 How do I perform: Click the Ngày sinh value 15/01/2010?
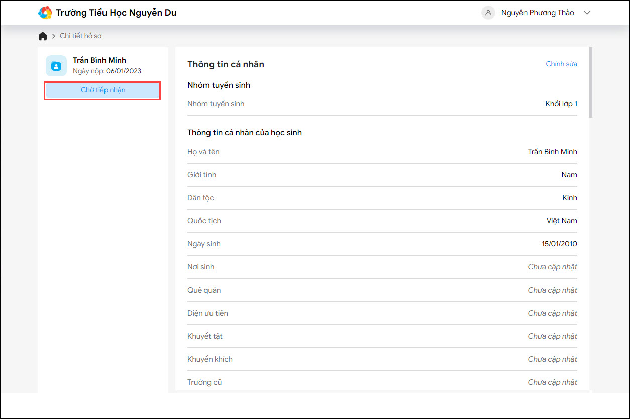pyautogui.click(x=559, y=244)
